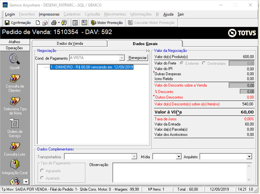Click the Atalhos sidebar header
The height and width of the screenshot is (194, 260).
(x=14, y=42)
